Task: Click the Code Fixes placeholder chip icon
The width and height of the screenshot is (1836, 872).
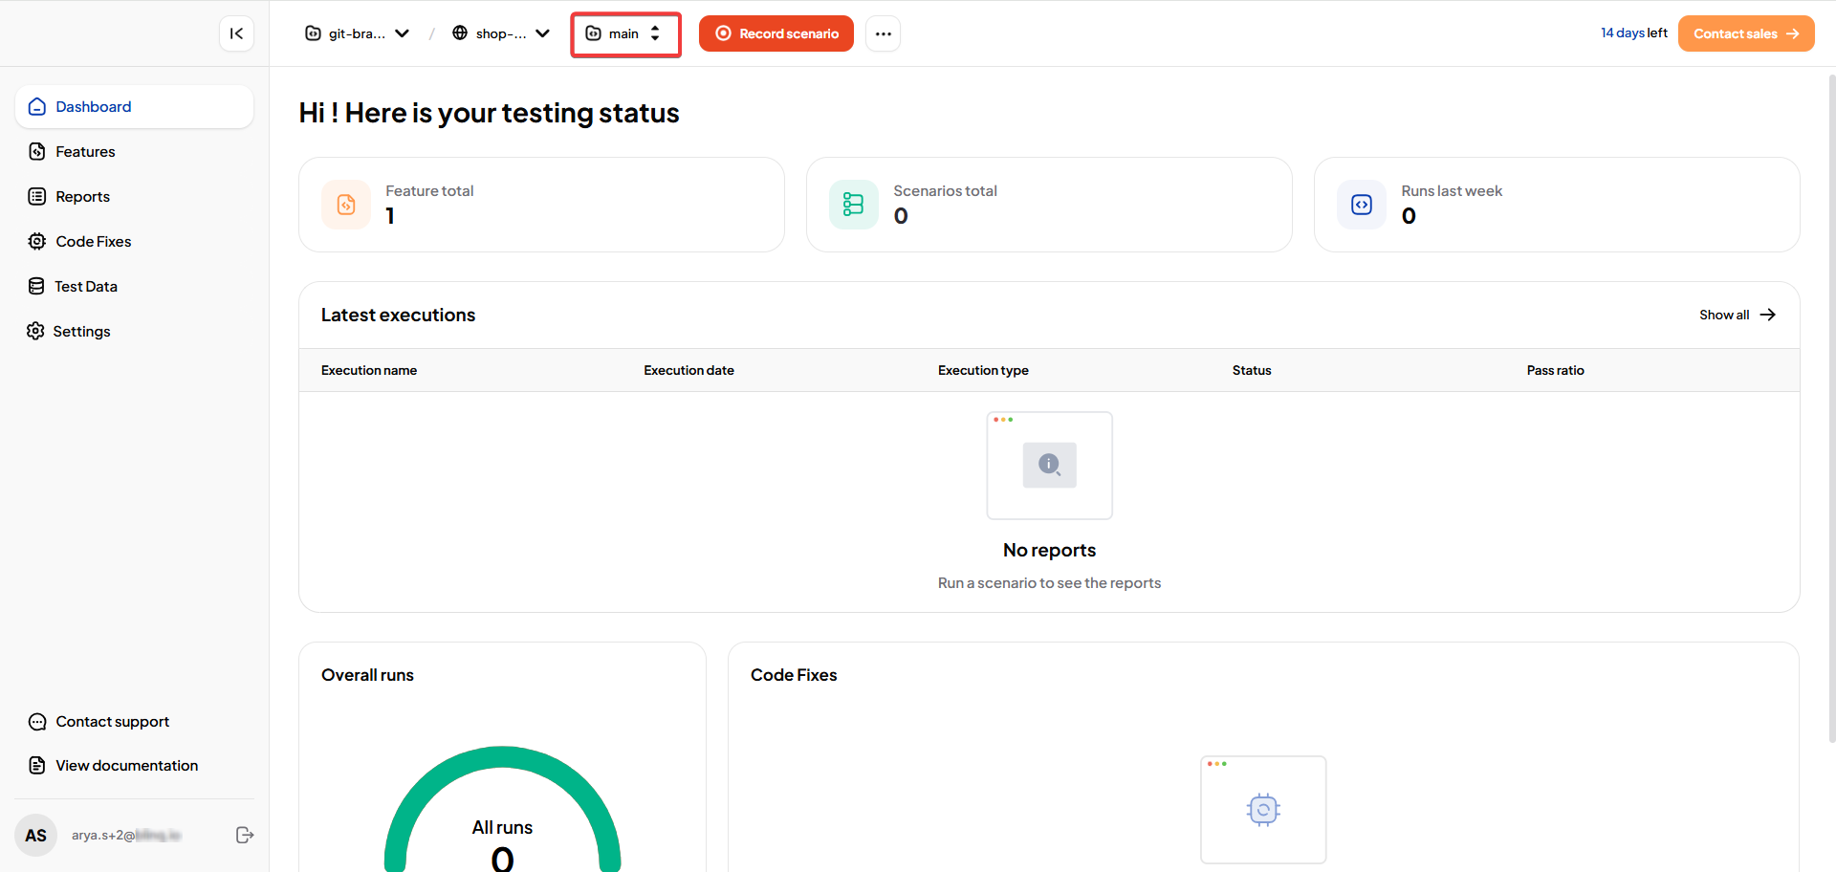Action: (1263, 809)
